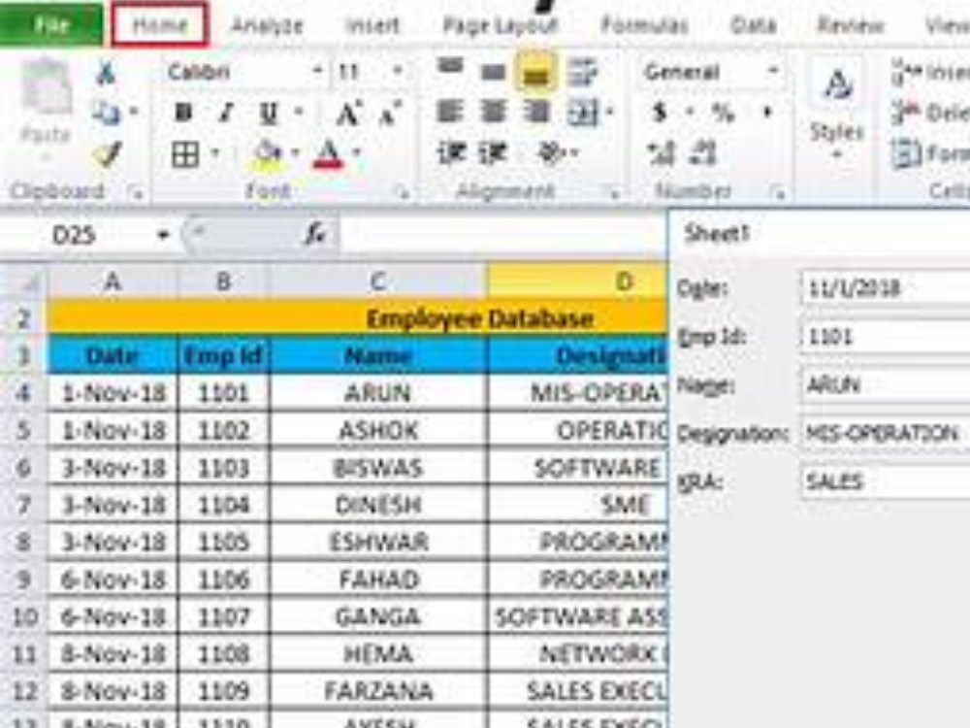Open the Analyze ribbon tab
The image size is (970, 728).
[268, 25]
